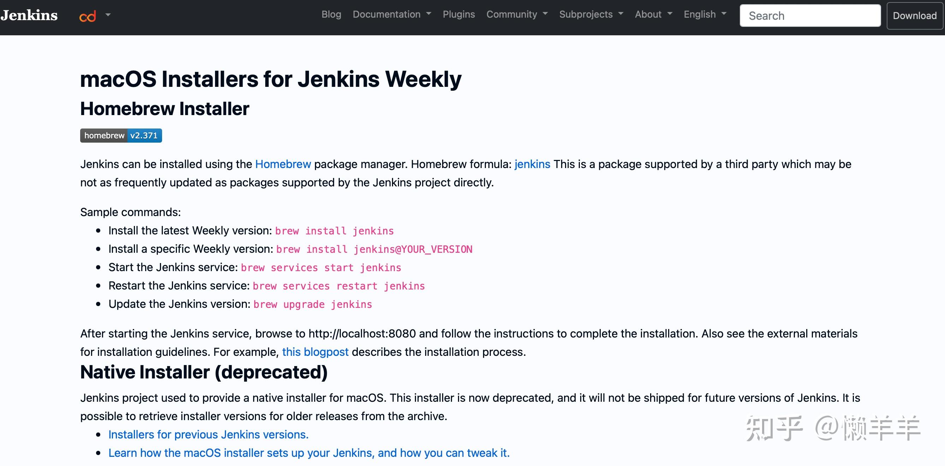
Task: Open the Plugins navigation item
Action: pos(459,14)
